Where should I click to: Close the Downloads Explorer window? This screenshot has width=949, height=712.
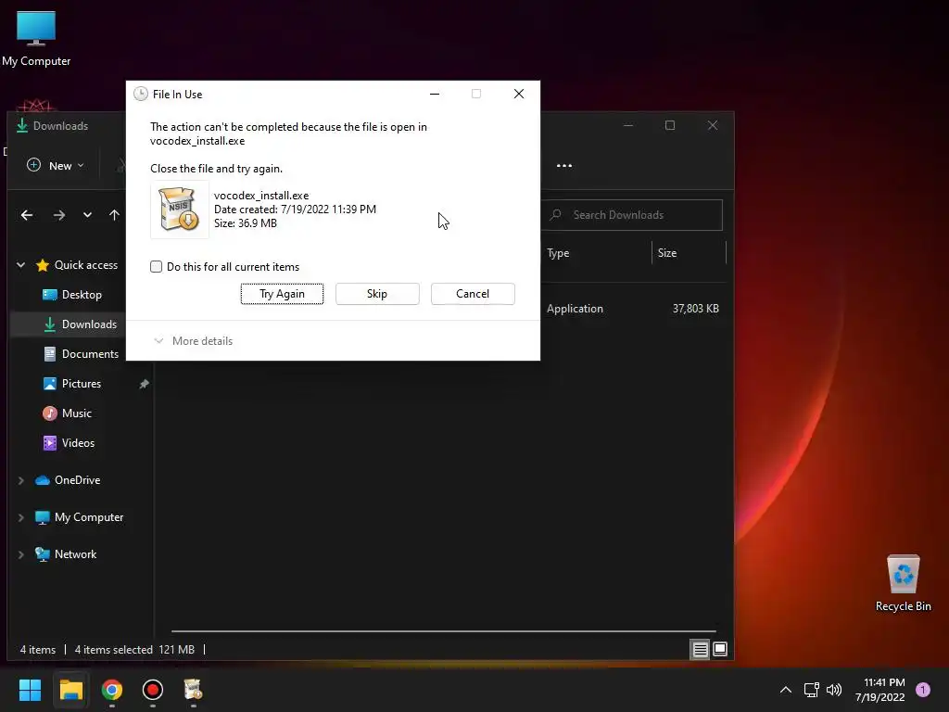[713, 125]
